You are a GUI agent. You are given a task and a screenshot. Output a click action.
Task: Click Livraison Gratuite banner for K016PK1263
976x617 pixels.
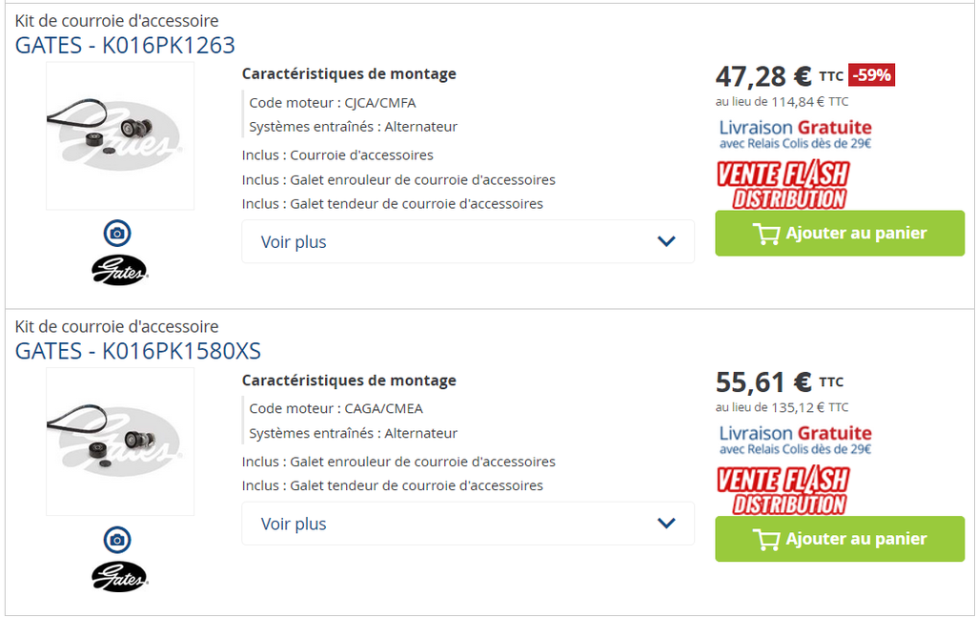795,134
